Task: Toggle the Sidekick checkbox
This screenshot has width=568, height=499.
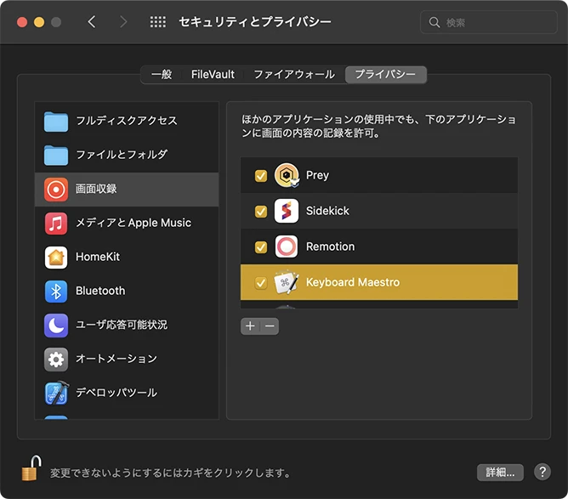Action: click(261, 212)
